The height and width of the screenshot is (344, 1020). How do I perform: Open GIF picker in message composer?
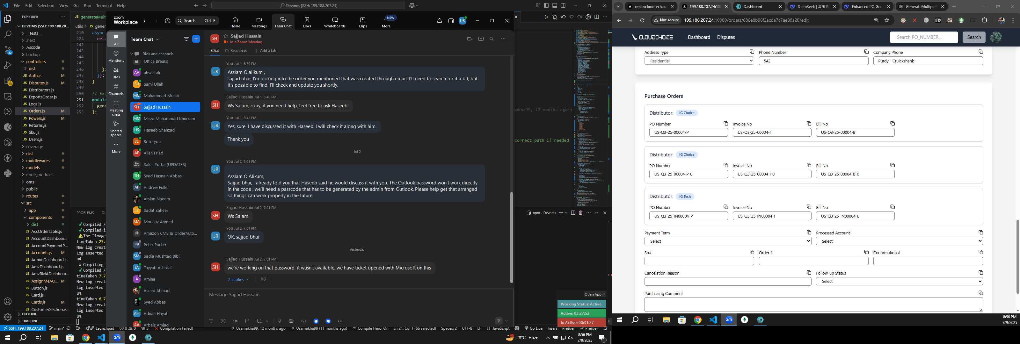[x=235, y=321]
